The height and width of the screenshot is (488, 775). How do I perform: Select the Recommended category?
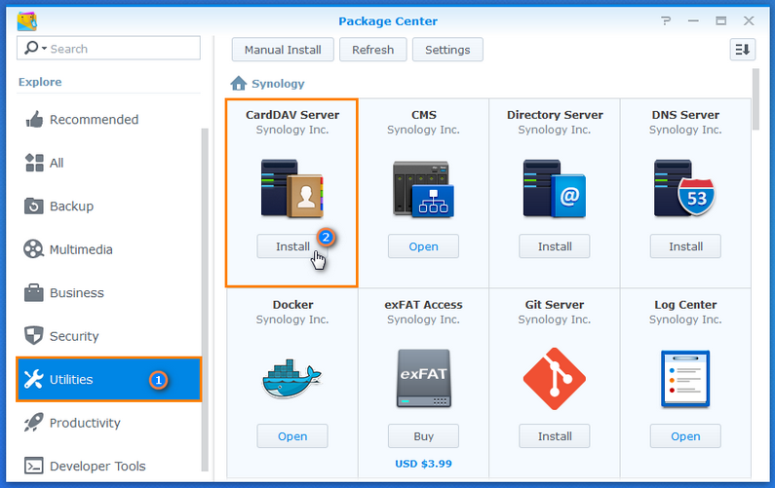109,120
